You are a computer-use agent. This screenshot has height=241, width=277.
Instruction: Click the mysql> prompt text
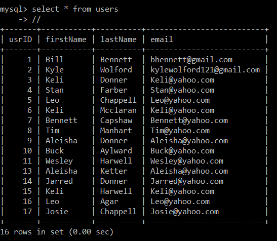[14, 9]
